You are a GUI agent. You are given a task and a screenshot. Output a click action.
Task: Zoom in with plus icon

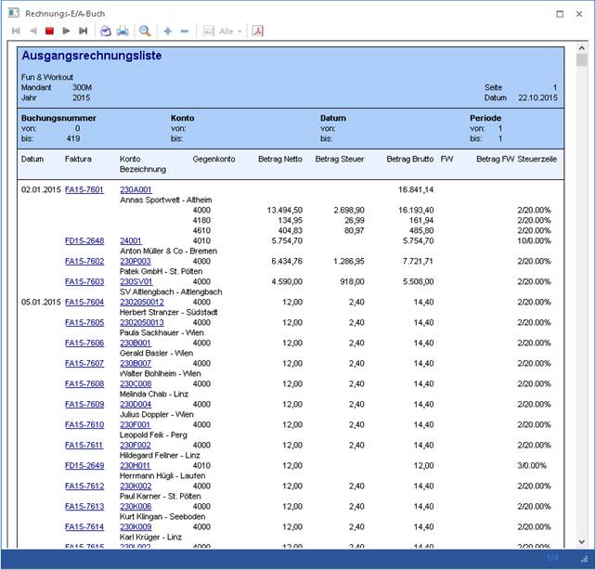(x=168, y=31)
